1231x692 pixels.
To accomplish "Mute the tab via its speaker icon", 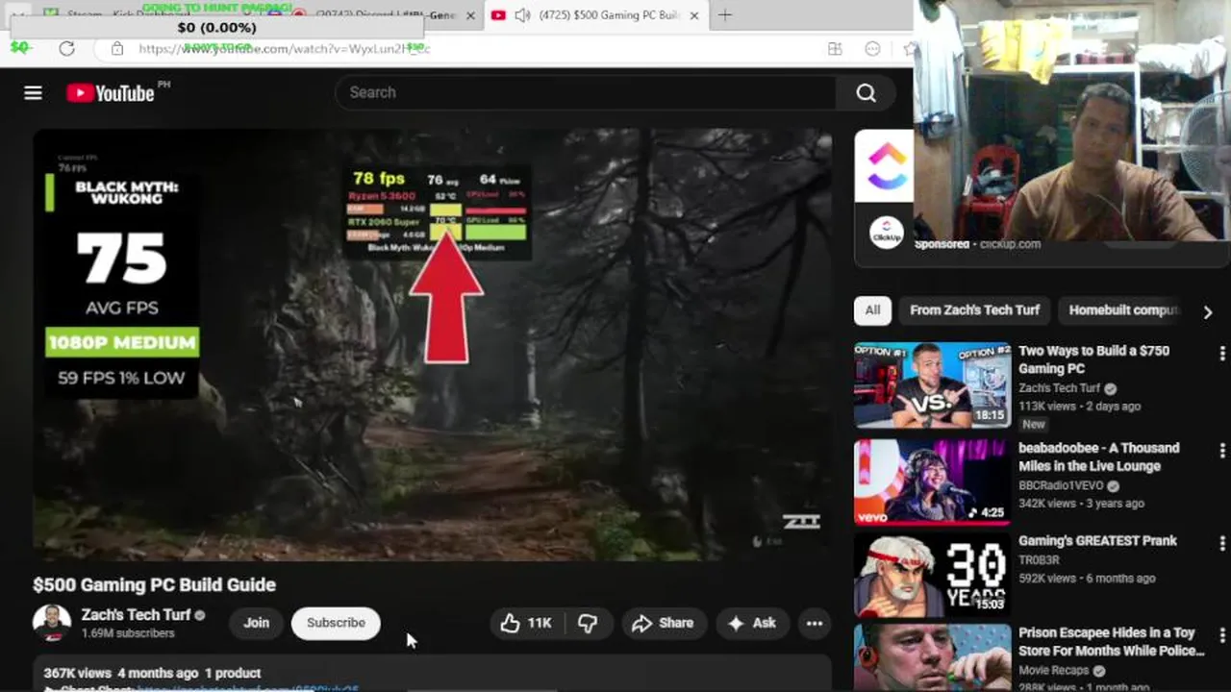I will pyautogui.click(x=522, y=14).
